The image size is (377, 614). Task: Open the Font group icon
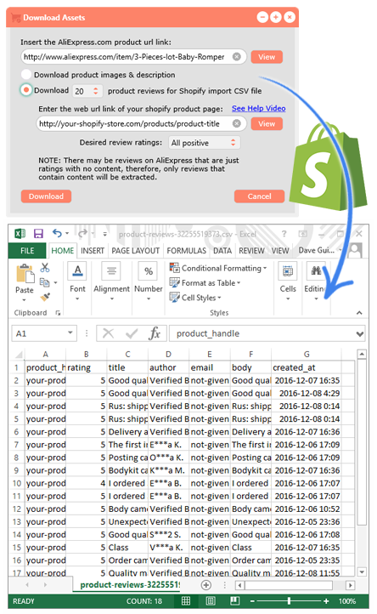(77, 271)
